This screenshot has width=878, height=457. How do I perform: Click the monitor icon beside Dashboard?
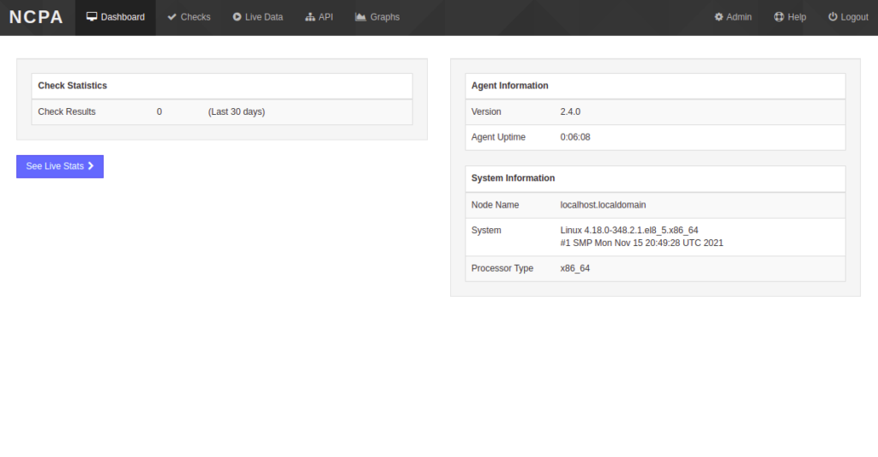[92, 17]
